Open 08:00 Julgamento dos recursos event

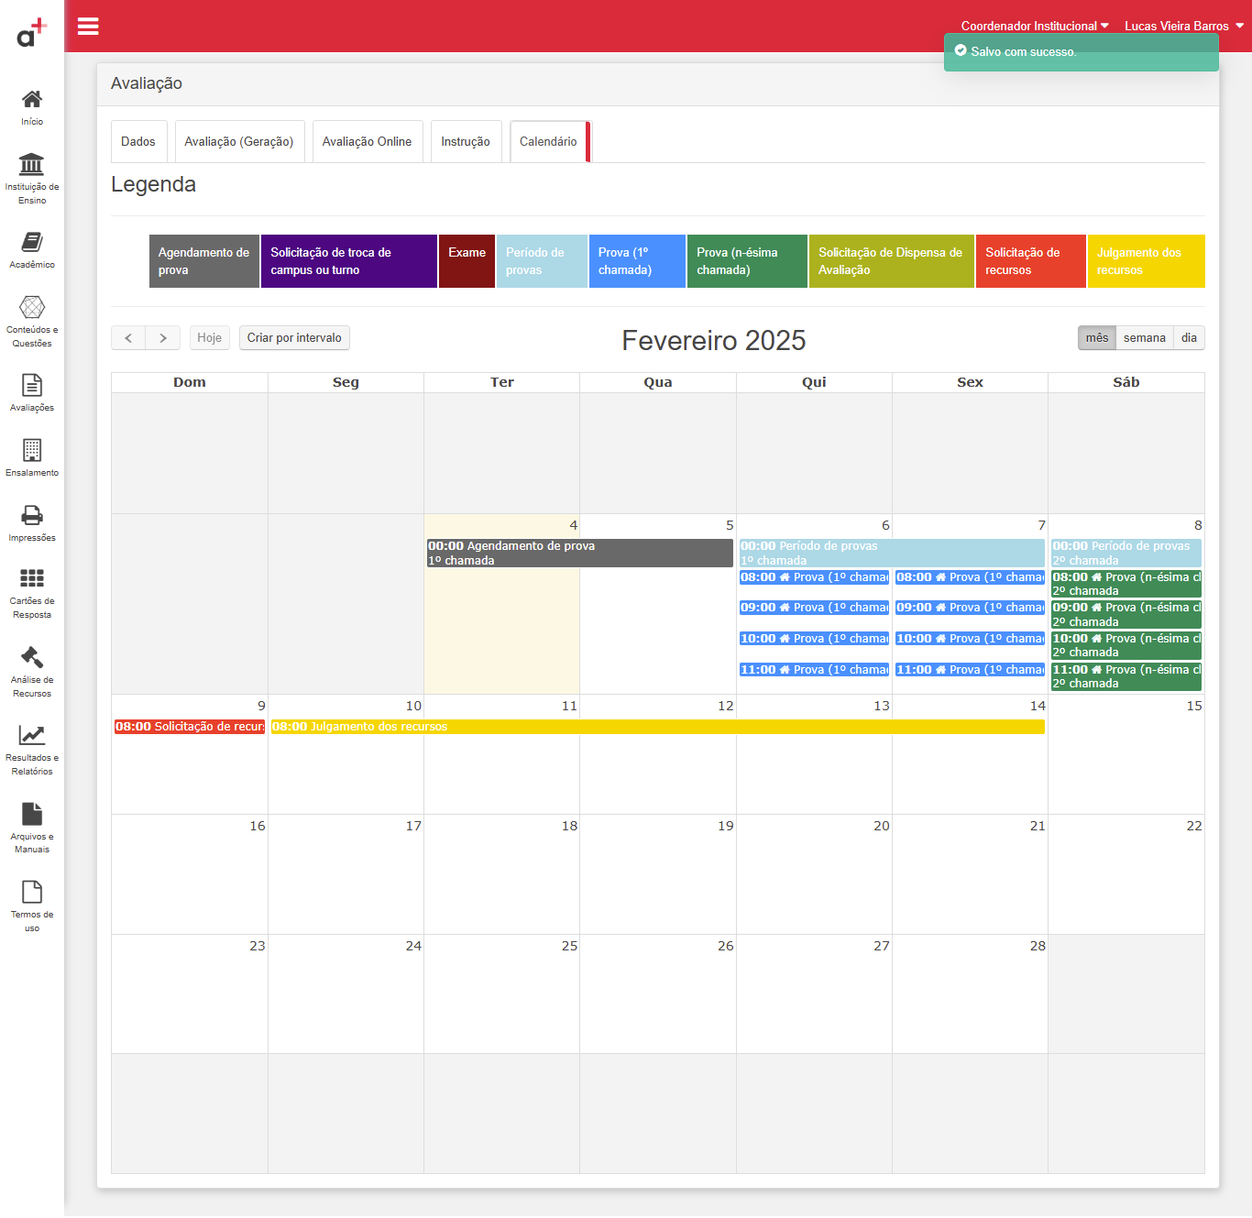coord(657,727)
